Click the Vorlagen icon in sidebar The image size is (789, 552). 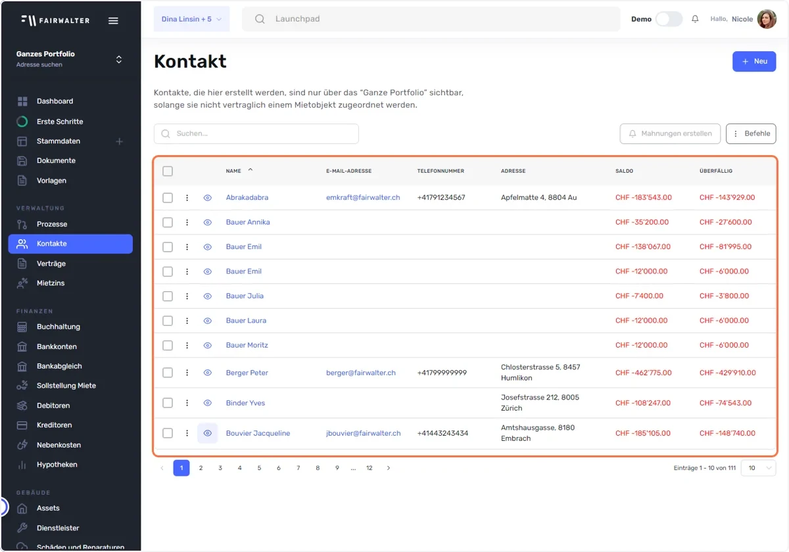pos(22,181)
